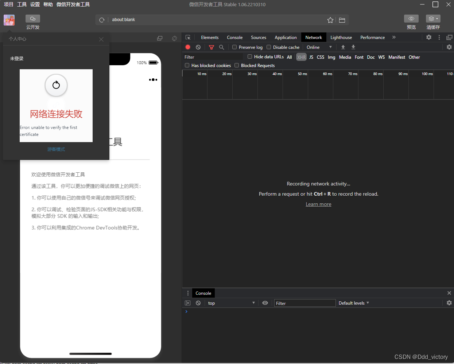
Task: Open DevTools settings gear in the tab bar
Action: (429, 37)
